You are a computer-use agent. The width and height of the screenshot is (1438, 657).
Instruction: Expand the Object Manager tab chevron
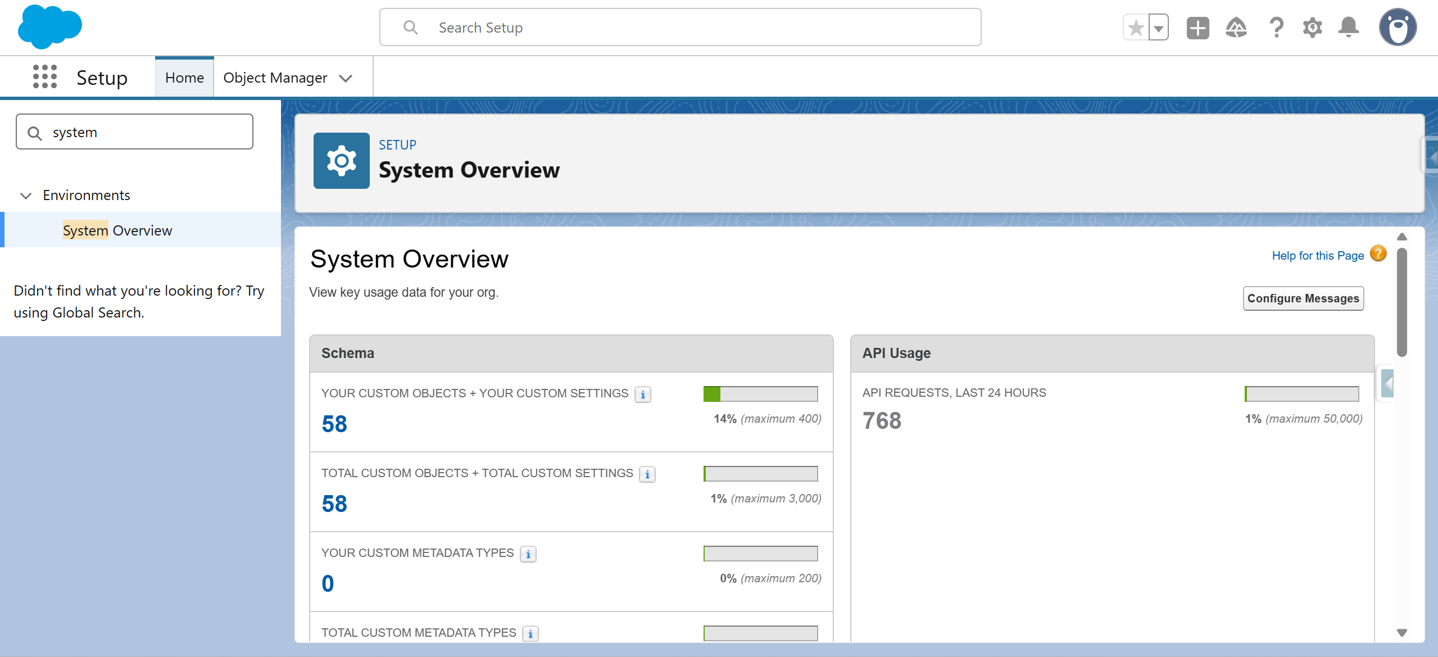346,78
